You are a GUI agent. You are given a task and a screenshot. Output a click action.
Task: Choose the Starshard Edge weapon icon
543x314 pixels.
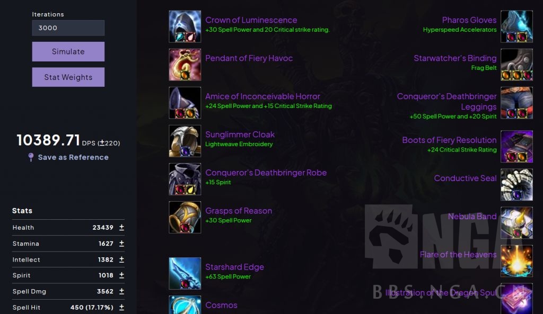tap(185, 274)
